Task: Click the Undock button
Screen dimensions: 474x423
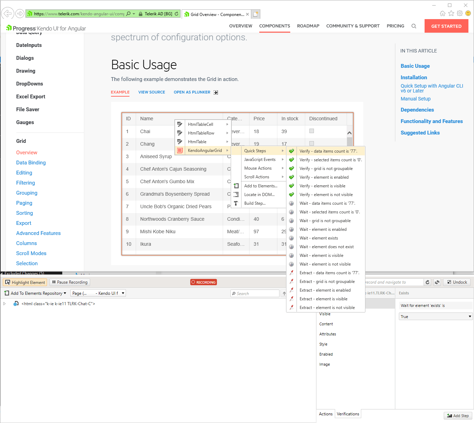Action: click(x=457, y=282)
